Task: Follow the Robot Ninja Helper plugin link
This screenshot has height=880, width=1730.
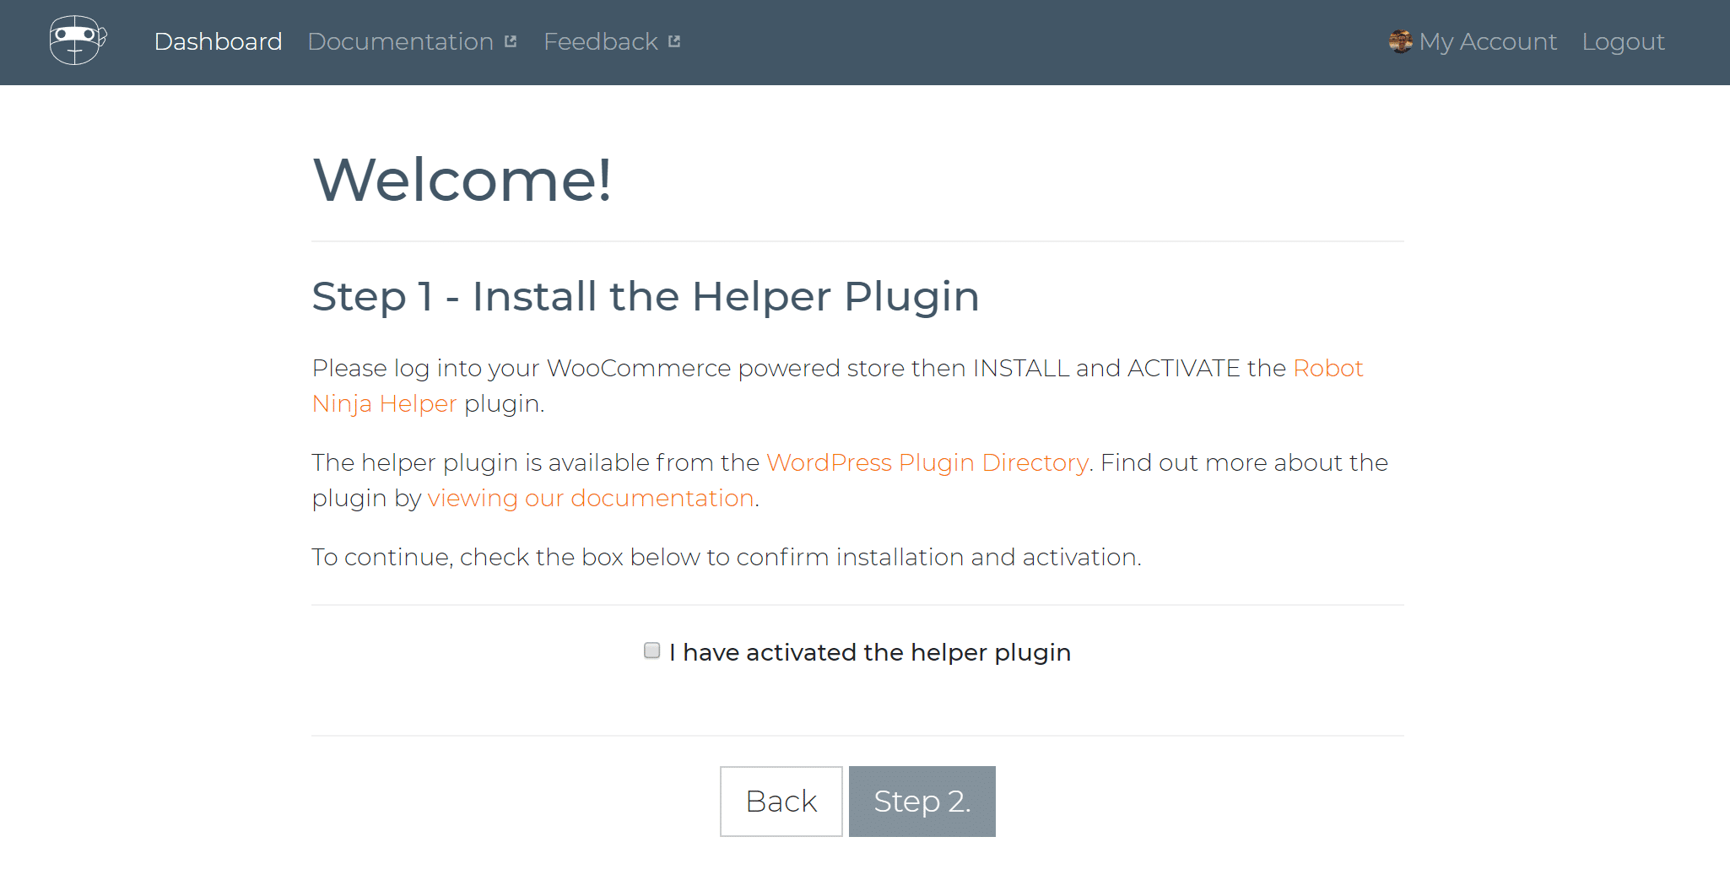Action: pyautogui.click(x=1327, y=368)
